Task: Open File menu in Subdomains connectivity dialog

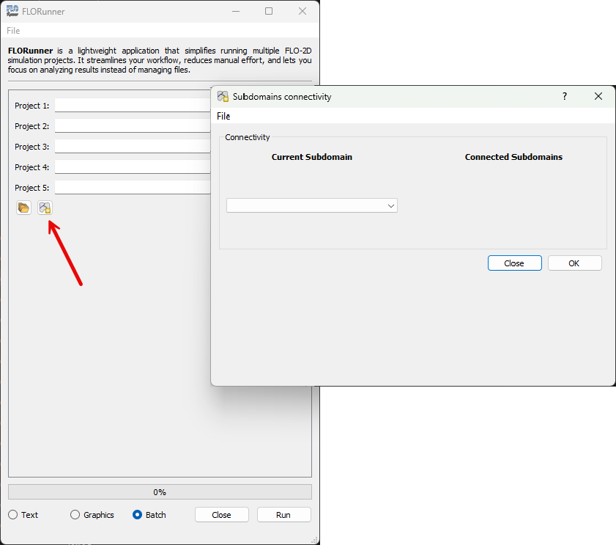Action: [x=223, y=116]
